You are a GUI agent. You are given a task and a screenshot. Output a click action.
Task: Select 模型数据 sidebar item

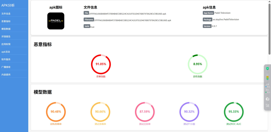(6, 29)
